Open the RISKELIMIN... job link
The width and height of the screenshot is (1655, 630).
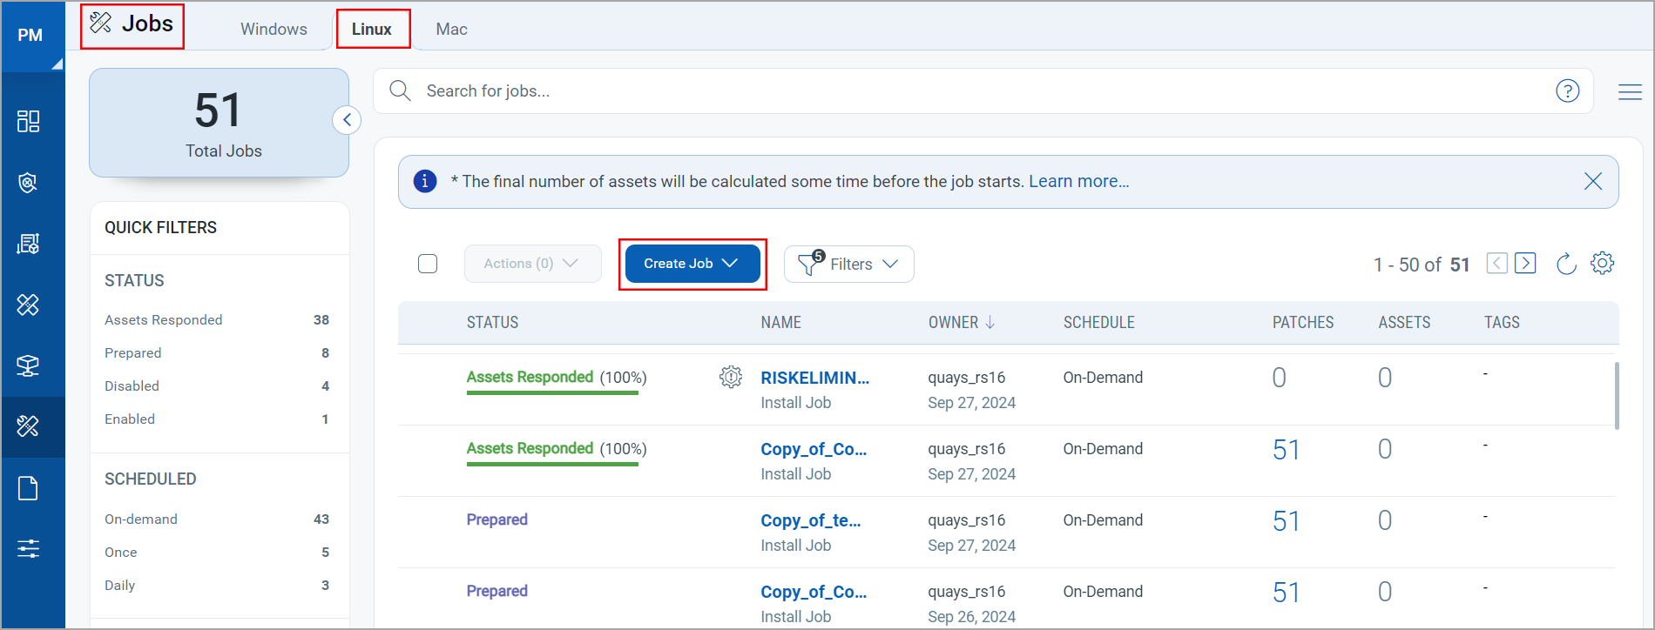click(814, 378)
